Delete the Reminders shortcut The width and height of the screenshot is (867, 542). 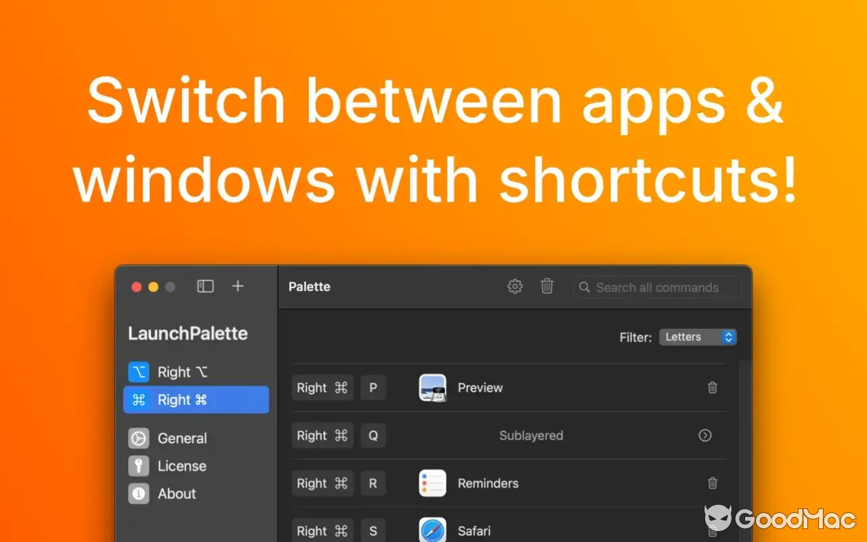coord(712,483)
